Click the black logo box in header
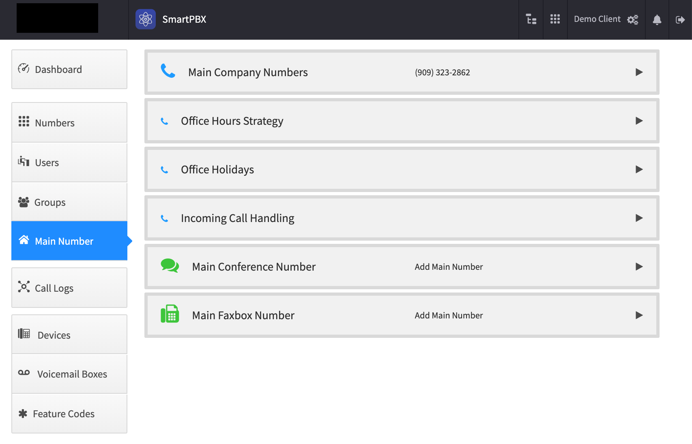Screen dimensions: 692x444 click(x=57, y=18)
